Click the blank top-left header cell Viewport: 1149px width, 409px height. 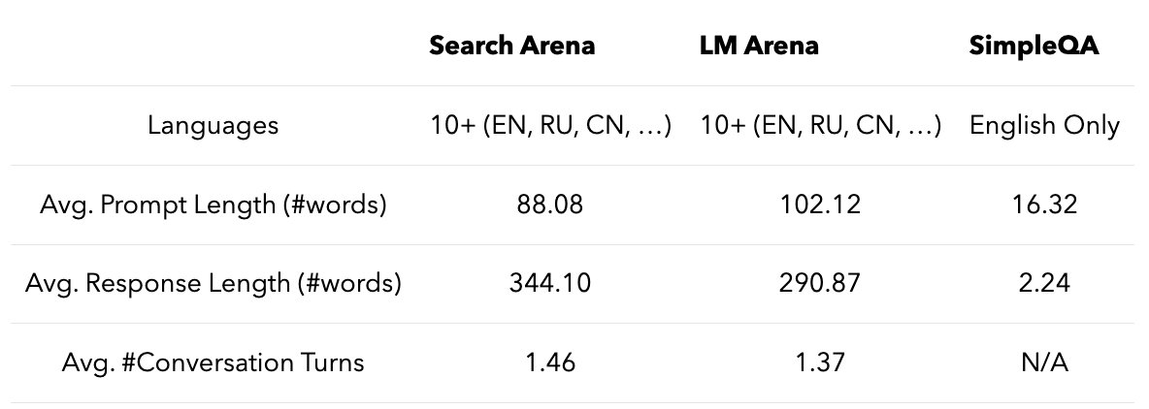pyautogui.click(x=213, y=46)
